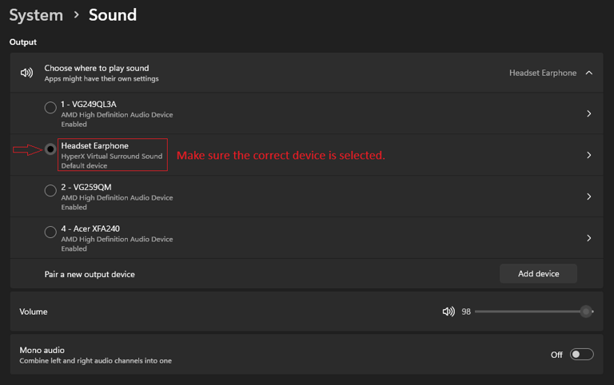
Task: Open 2 - VG259QM properties chevron
Action: [589, 196]
